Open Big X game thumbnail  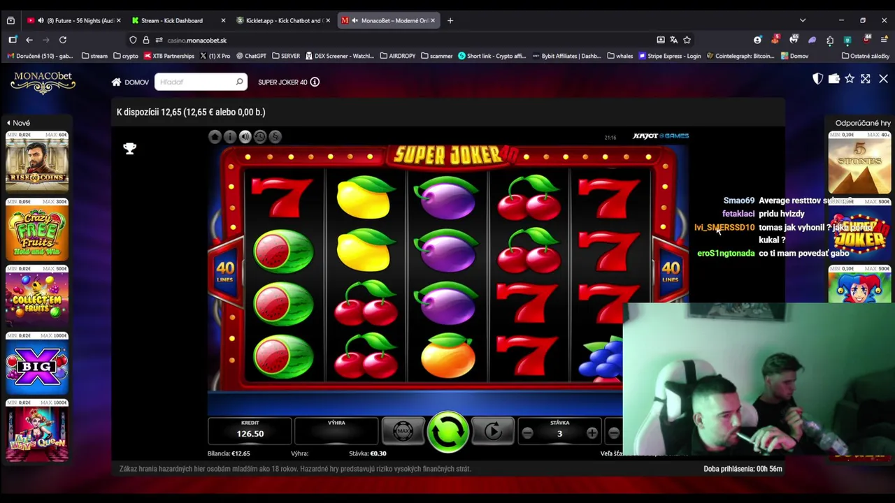tap(37, 363)
